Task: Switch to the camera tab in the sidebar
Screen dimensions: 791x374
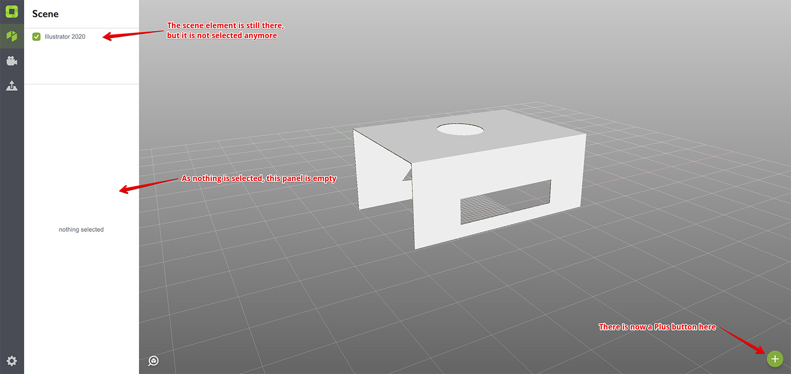Action: (x=11, y=61)
